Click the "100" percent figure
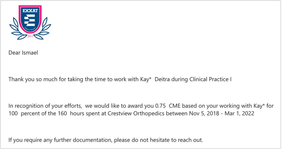This screenshot has height=150, width=282. pos(13,113)
